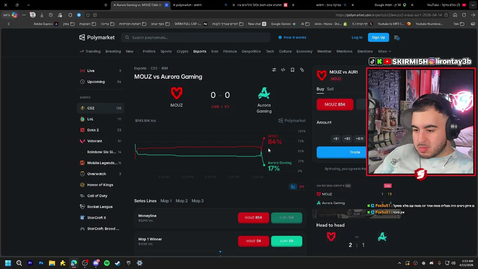Expand the More categories dropdown
478x269 pixels.
384,51
